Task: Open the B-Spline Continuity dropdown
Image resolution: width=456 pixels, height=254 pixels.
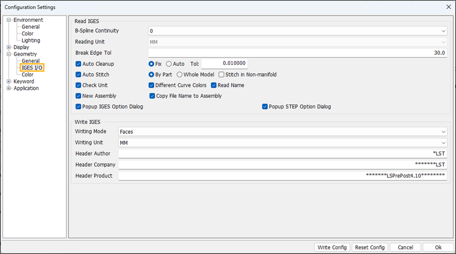Action: point(297,31)
